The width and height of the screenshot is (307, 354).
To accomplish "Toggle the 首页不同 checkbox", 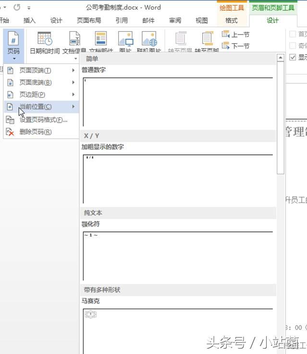I will click(x=293, y=34).
